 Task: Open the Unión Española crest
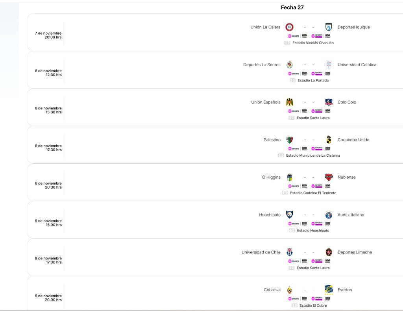pyautogui.click(x=289, y=102)
